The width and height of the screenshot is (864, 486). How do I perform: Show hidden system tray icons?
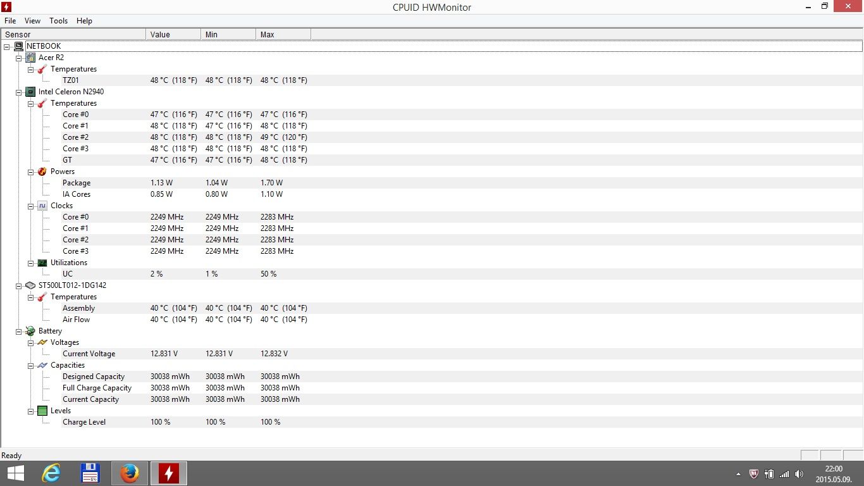tap(739, 474)
